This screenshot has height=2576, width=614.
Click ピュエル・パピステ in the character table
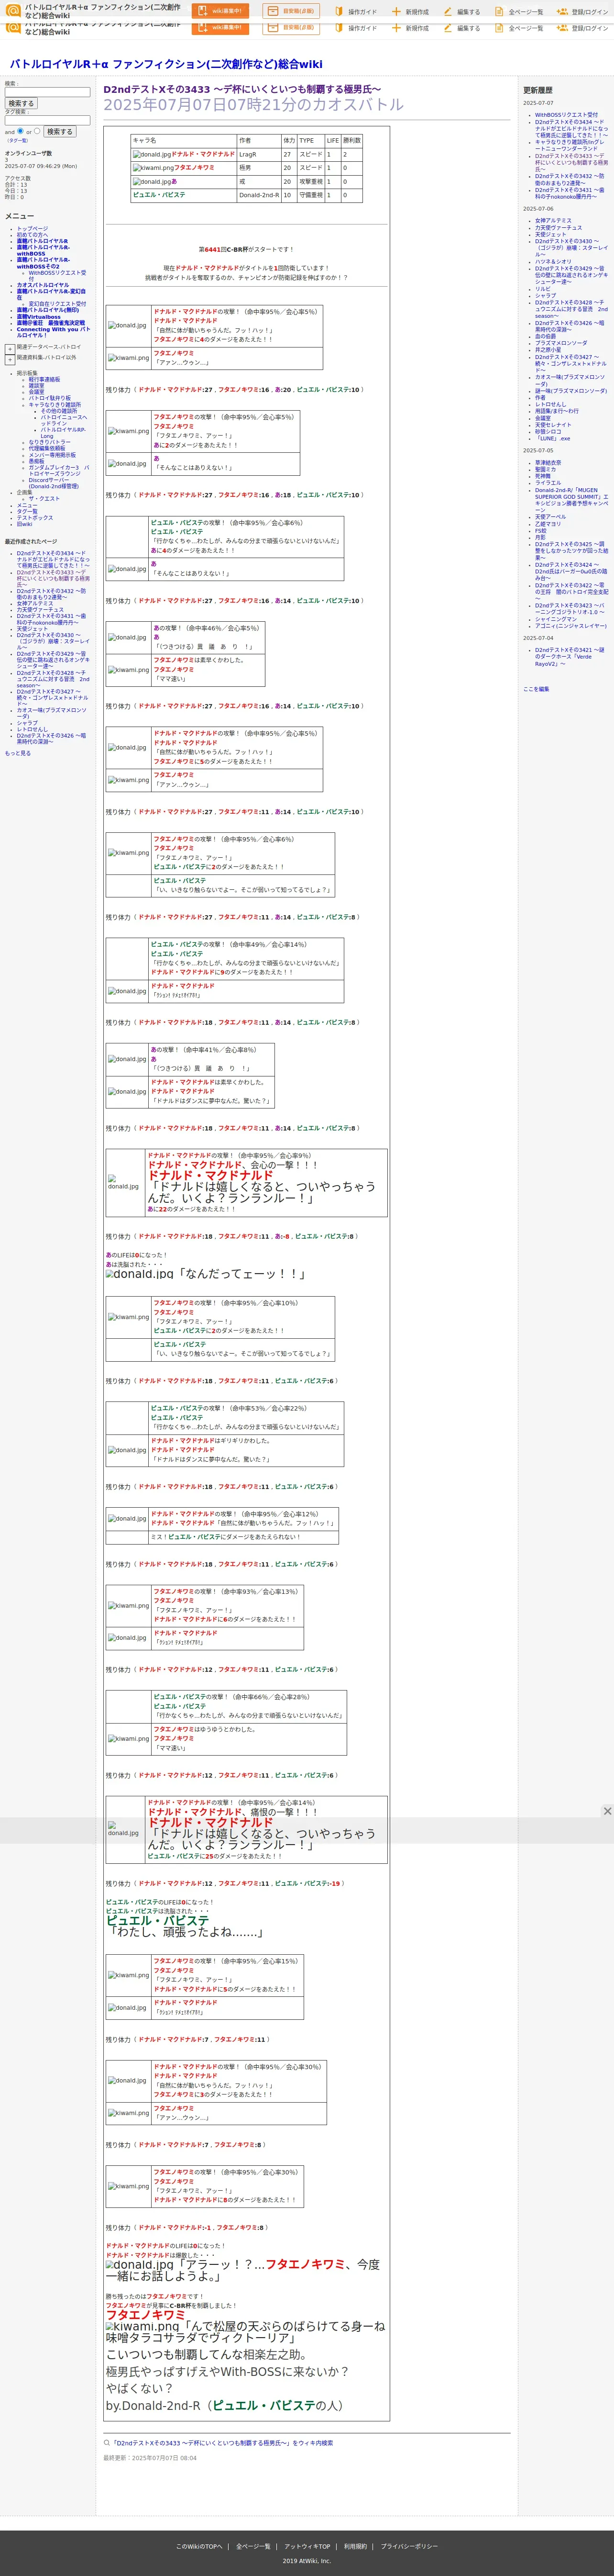click(x=159, y=195)
